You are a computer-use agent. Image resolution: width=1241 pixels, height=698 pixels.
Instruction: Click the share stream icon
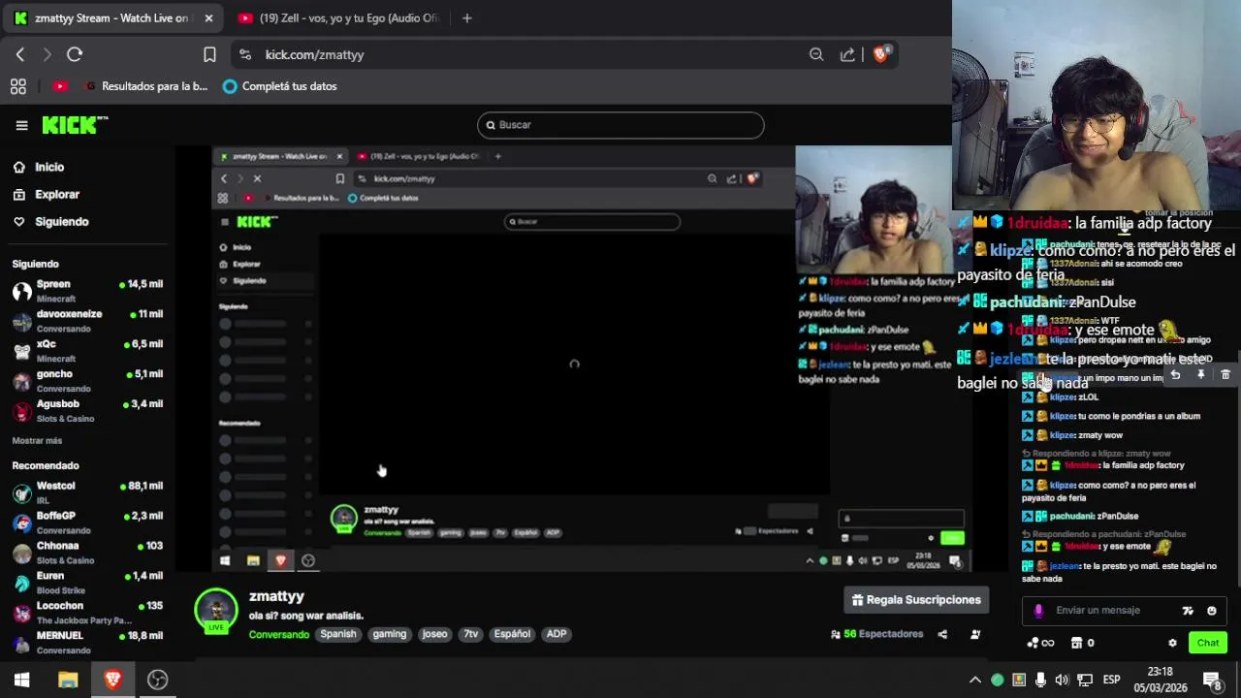942,634
